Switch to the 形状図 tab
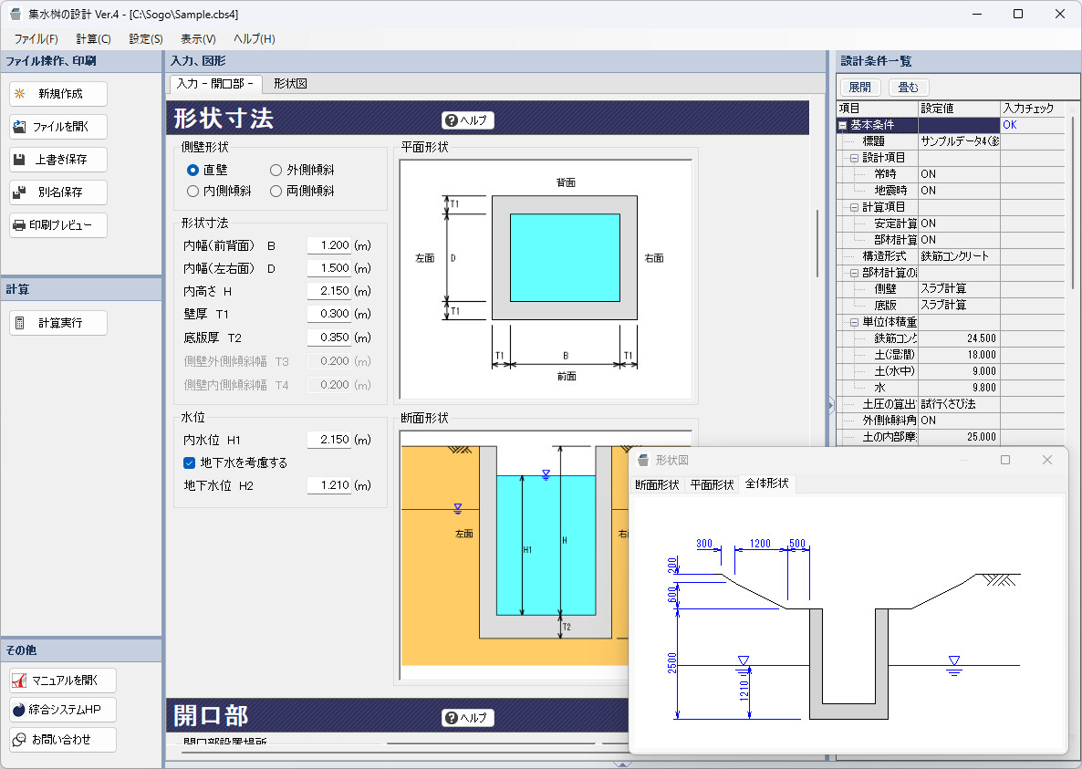The image size is (1082, 769). (290, 84)
